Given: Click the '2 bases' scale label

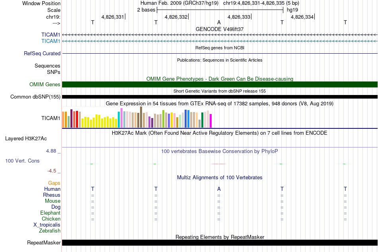Looking at the screenshot, I should tap(146, 10).
